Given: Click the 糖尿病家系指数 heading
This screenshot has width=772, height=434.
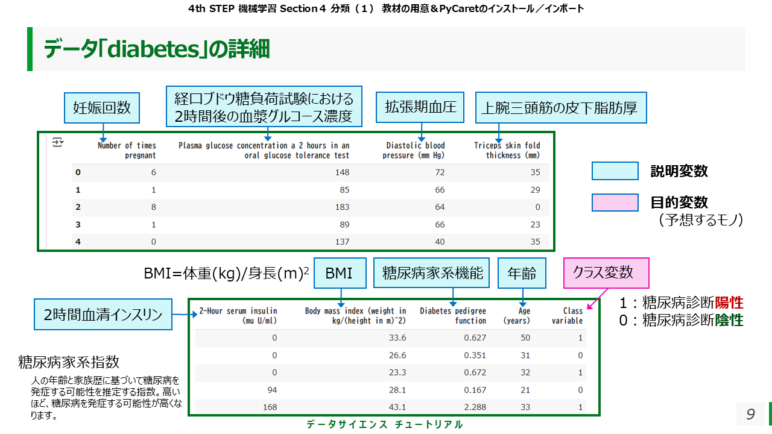Looking at the screenshot, I should (x=69, y=362).
